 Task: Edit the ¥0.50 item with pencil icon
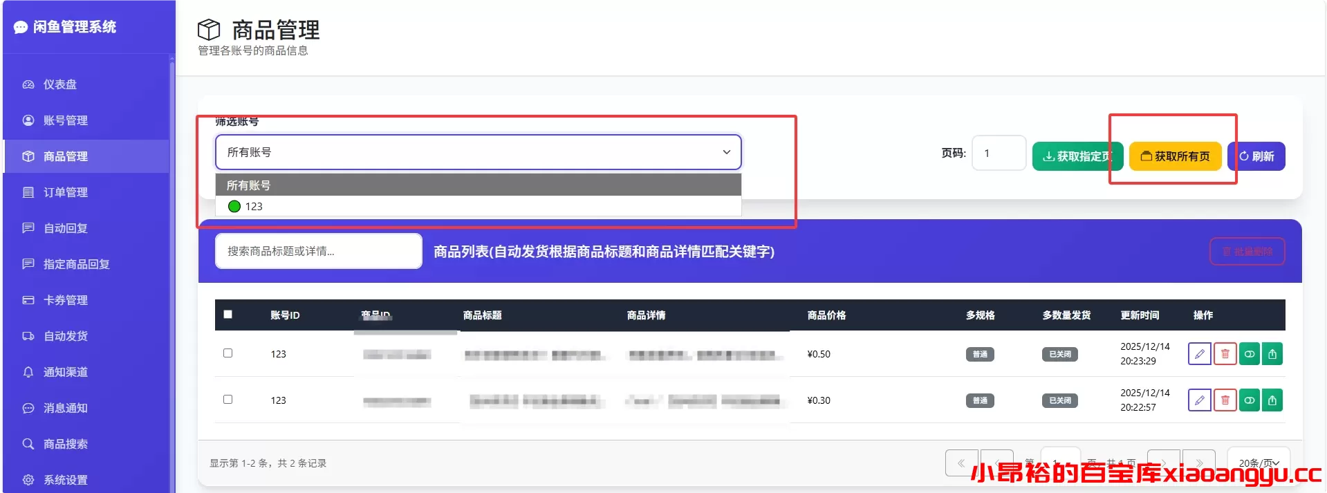(x=1199, y=354)
